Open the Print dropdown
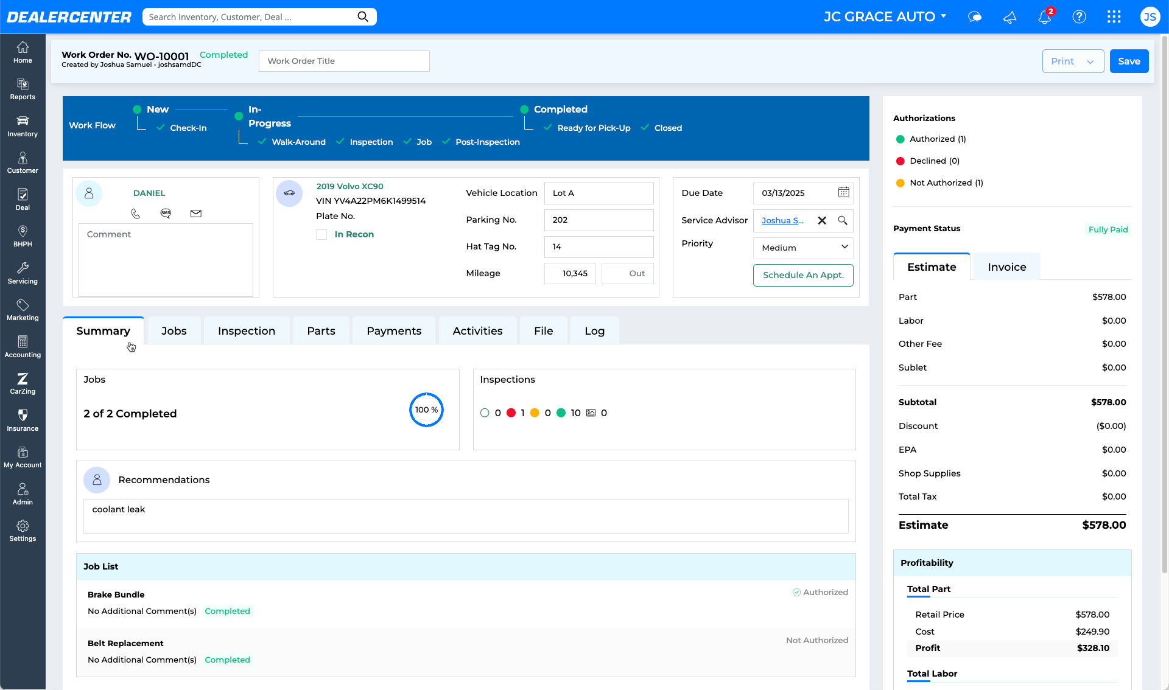1169x690 pixels. point(1073,61)
